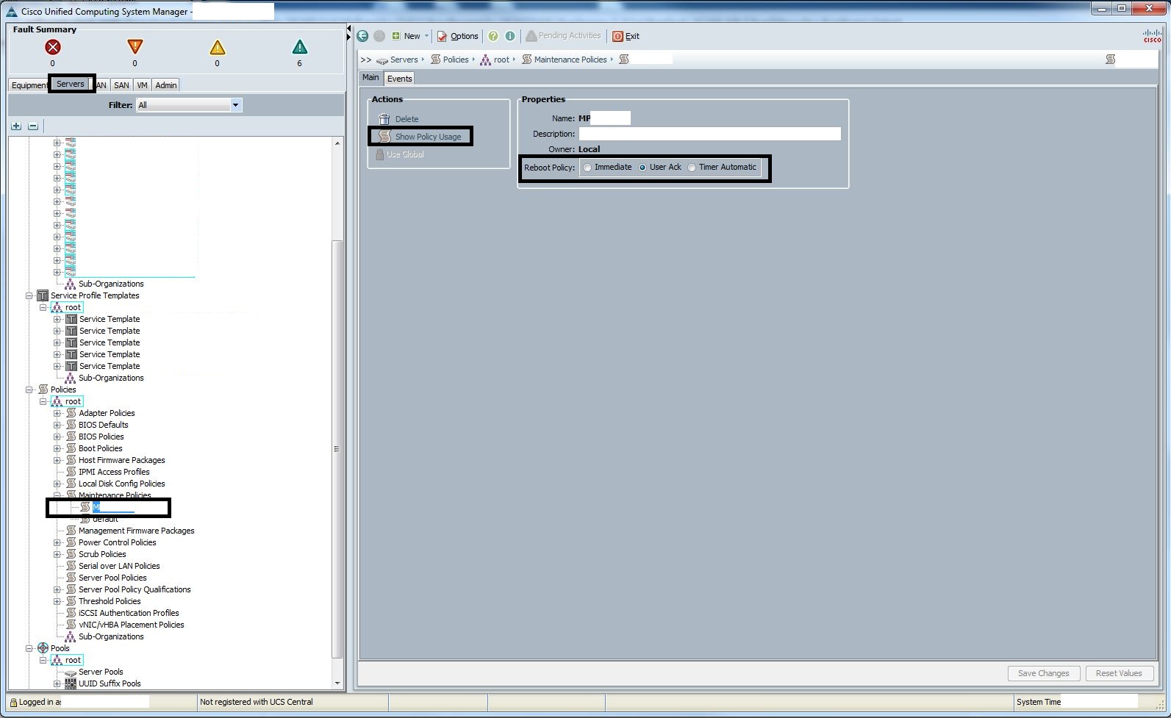This screenshot has height=718, width=1171.
Task: Open the SAN navigation tab
Action: coord(121,85)
